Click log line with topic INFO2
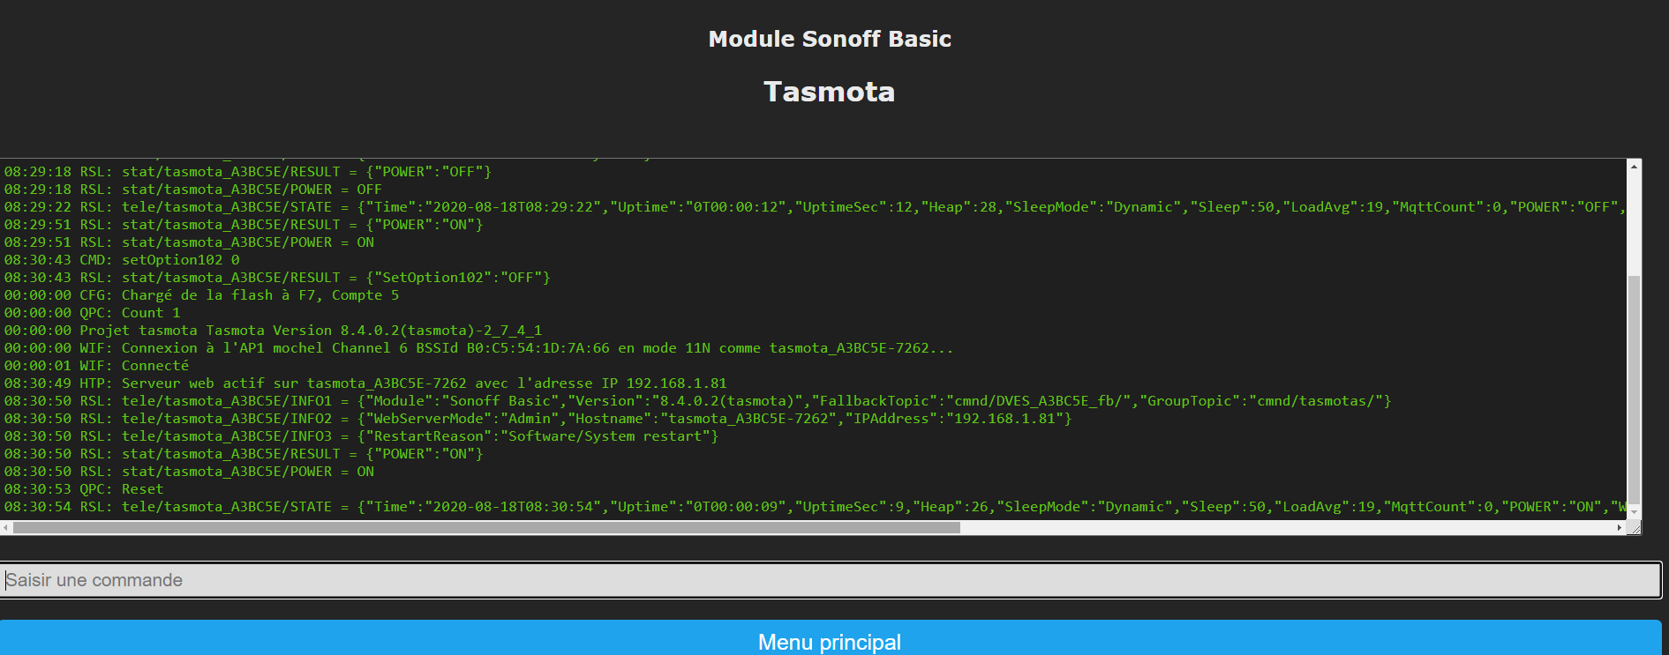Viewport: 1669px width, 655px height. pos(538,418)
